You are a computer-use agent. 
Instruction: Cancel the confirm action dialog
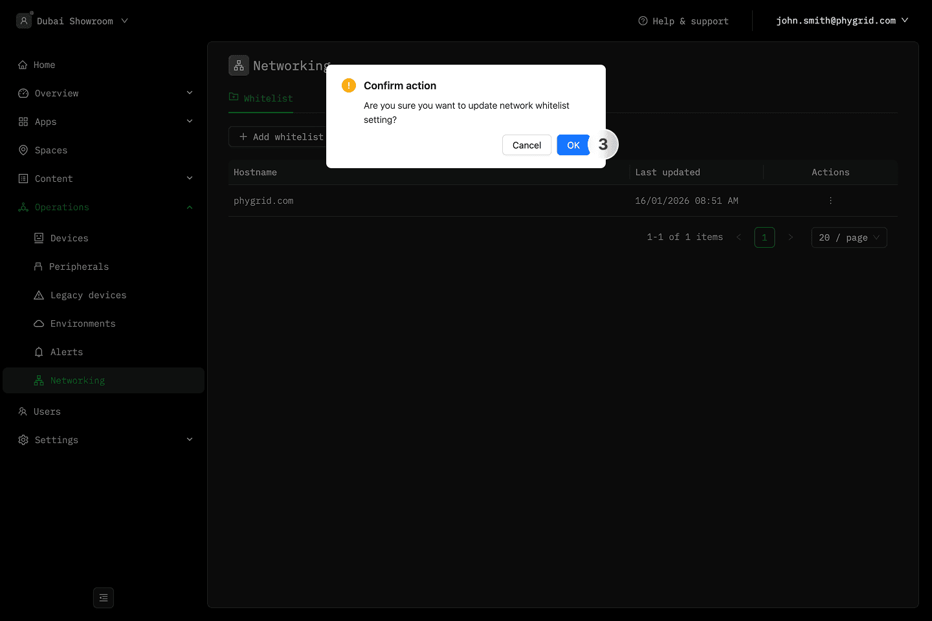(x=526, y=145)
